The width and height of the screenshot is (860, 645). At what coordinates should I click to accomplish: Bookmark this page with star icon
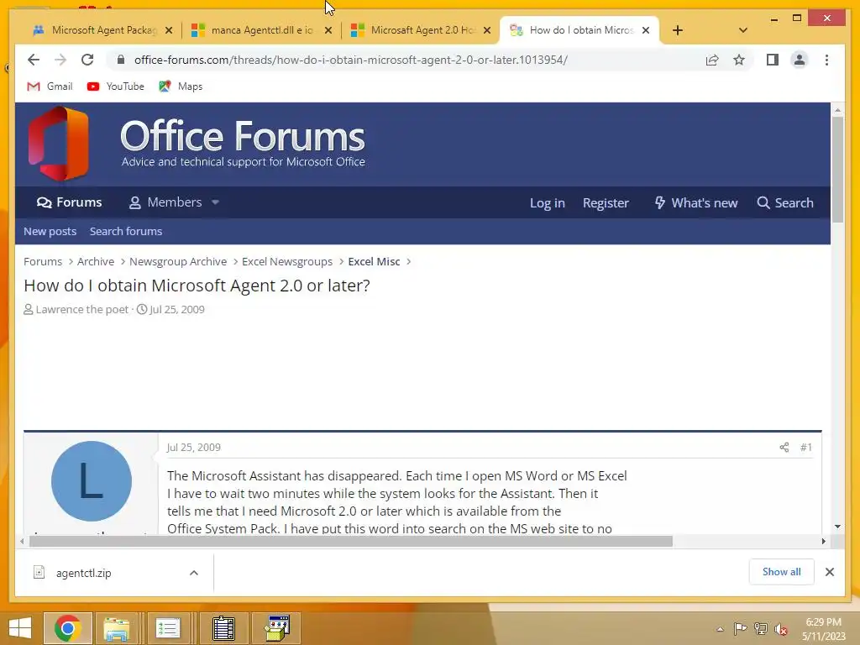[x=739, y=60]
